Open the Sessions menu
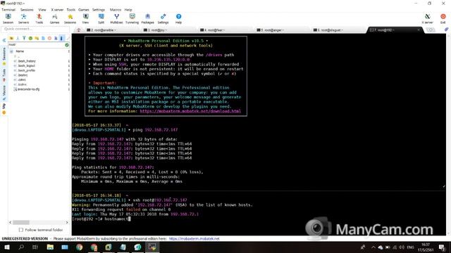This screenshot has width=451, height=253. point(27,10)
